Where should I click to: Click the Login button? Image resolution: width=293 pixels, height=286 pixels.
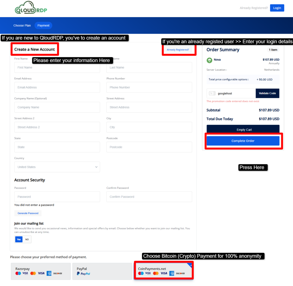[x=277, y=8]
